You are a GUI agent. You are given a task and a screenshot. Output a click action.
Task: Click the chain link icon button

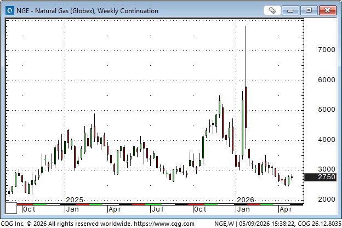tap(272, 10)
